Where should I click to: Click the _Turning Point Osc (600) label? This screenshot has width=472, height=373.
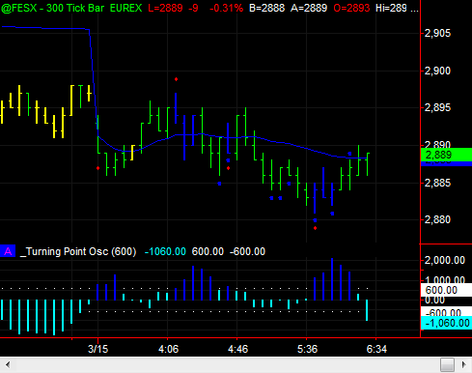(78, 251)
